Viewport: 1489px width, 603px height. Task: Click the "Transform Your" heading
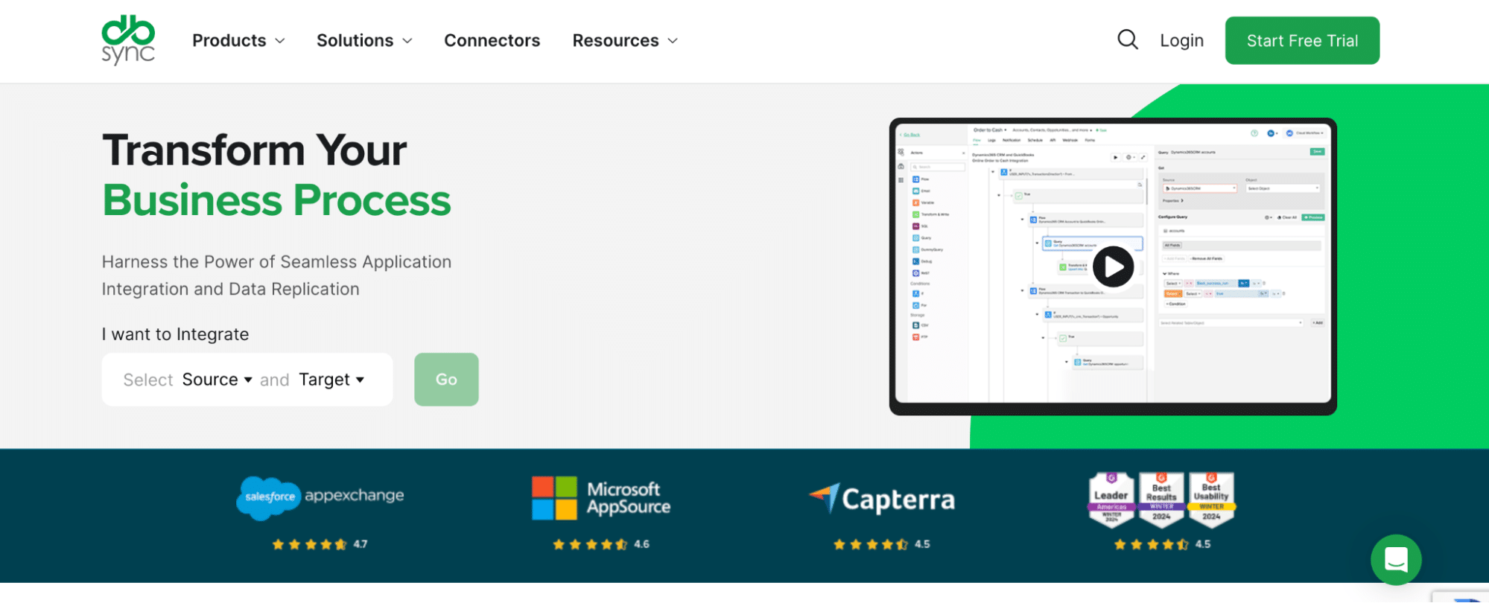pyautogui.click(x=255, y=150)
